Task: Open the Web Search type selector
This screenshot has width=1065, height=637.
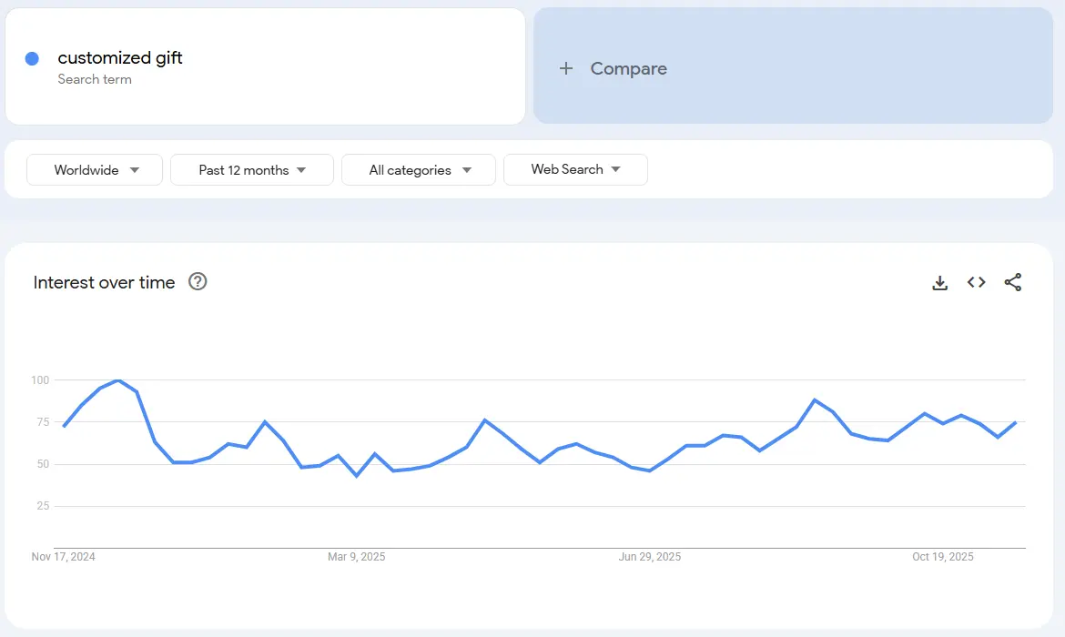Action: pos(575,169)
